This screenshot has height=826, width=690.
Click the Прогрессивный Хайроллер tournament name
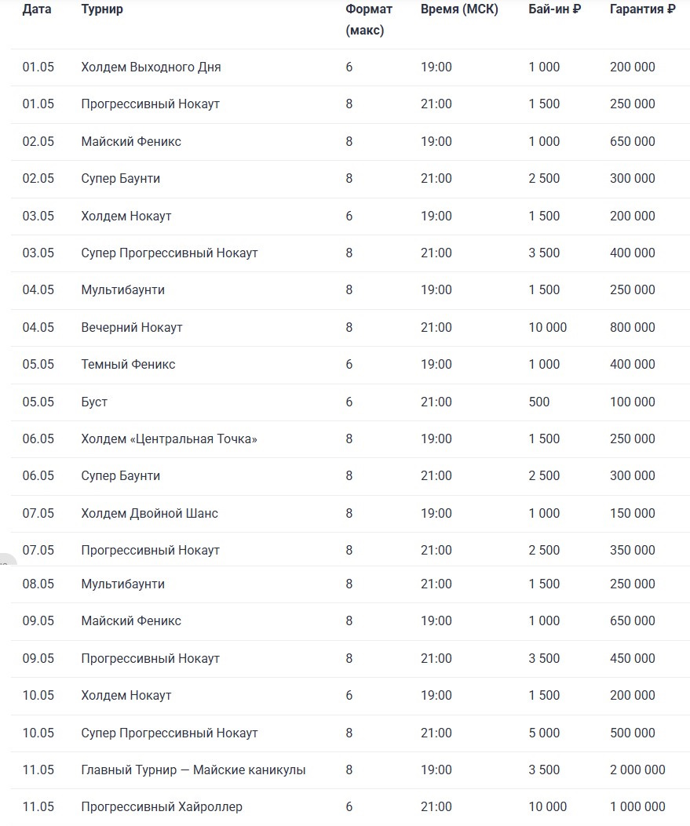coord(162,806)
